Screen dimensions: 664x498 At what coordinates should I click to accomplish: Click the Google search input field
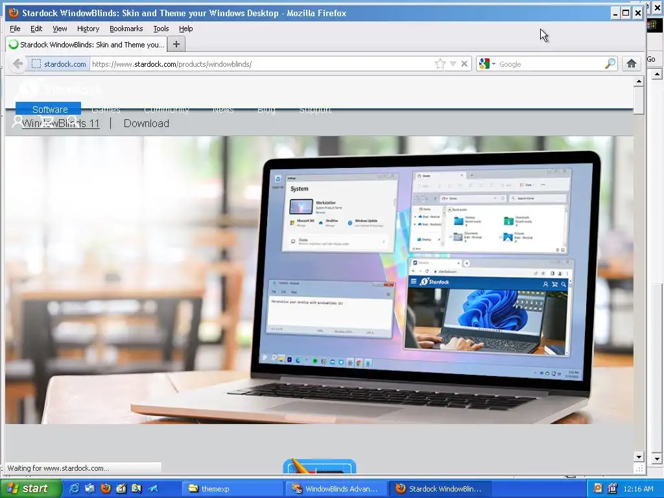551,64
